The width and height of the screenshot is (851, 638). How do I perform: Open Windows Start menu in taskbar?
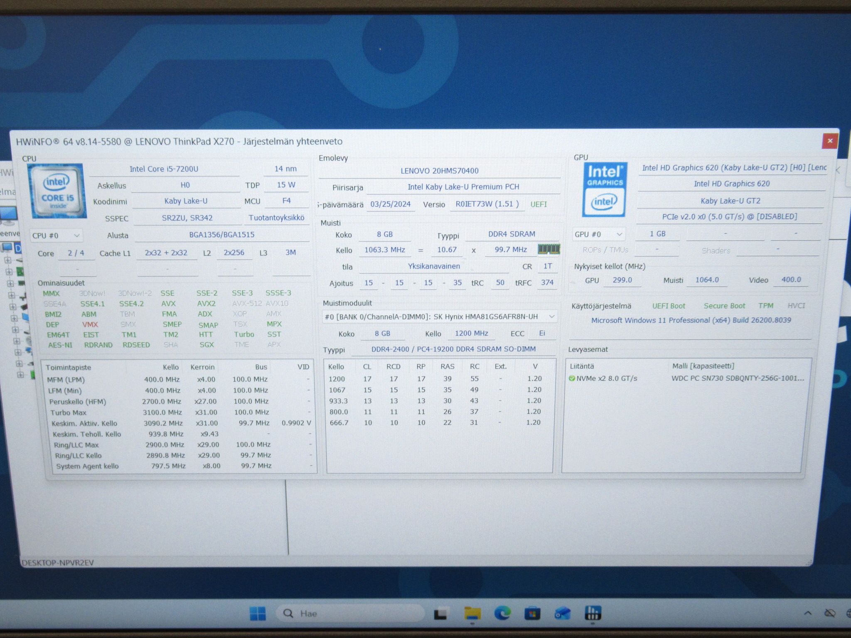[257, 613]
